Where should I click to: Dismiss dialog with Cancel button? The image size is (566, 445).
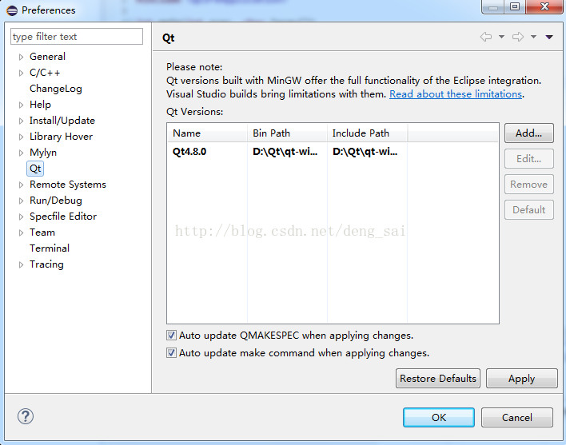point(517,417)
